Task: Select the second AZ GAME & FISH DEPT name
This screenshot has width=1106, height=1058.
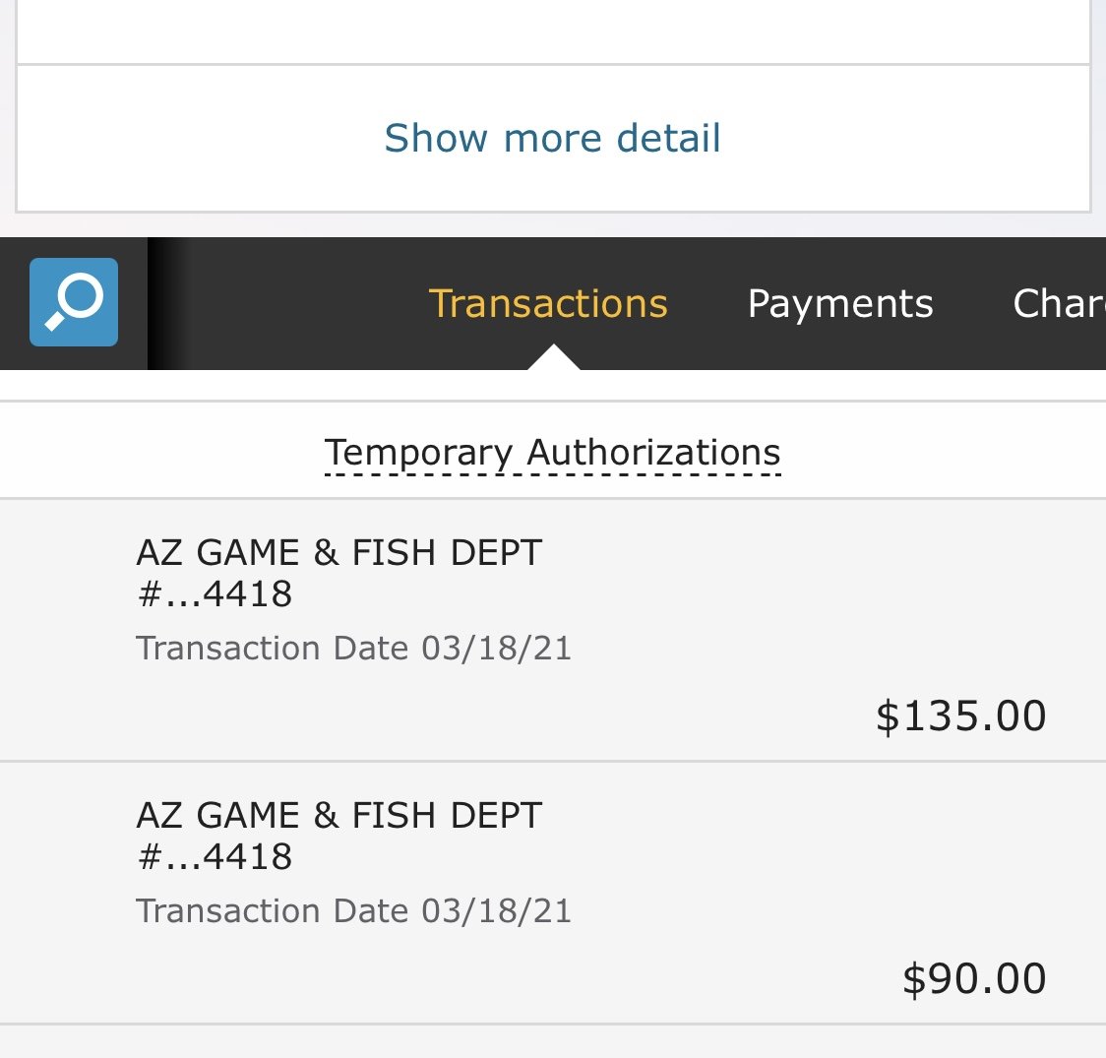Action: coord(338,816)
